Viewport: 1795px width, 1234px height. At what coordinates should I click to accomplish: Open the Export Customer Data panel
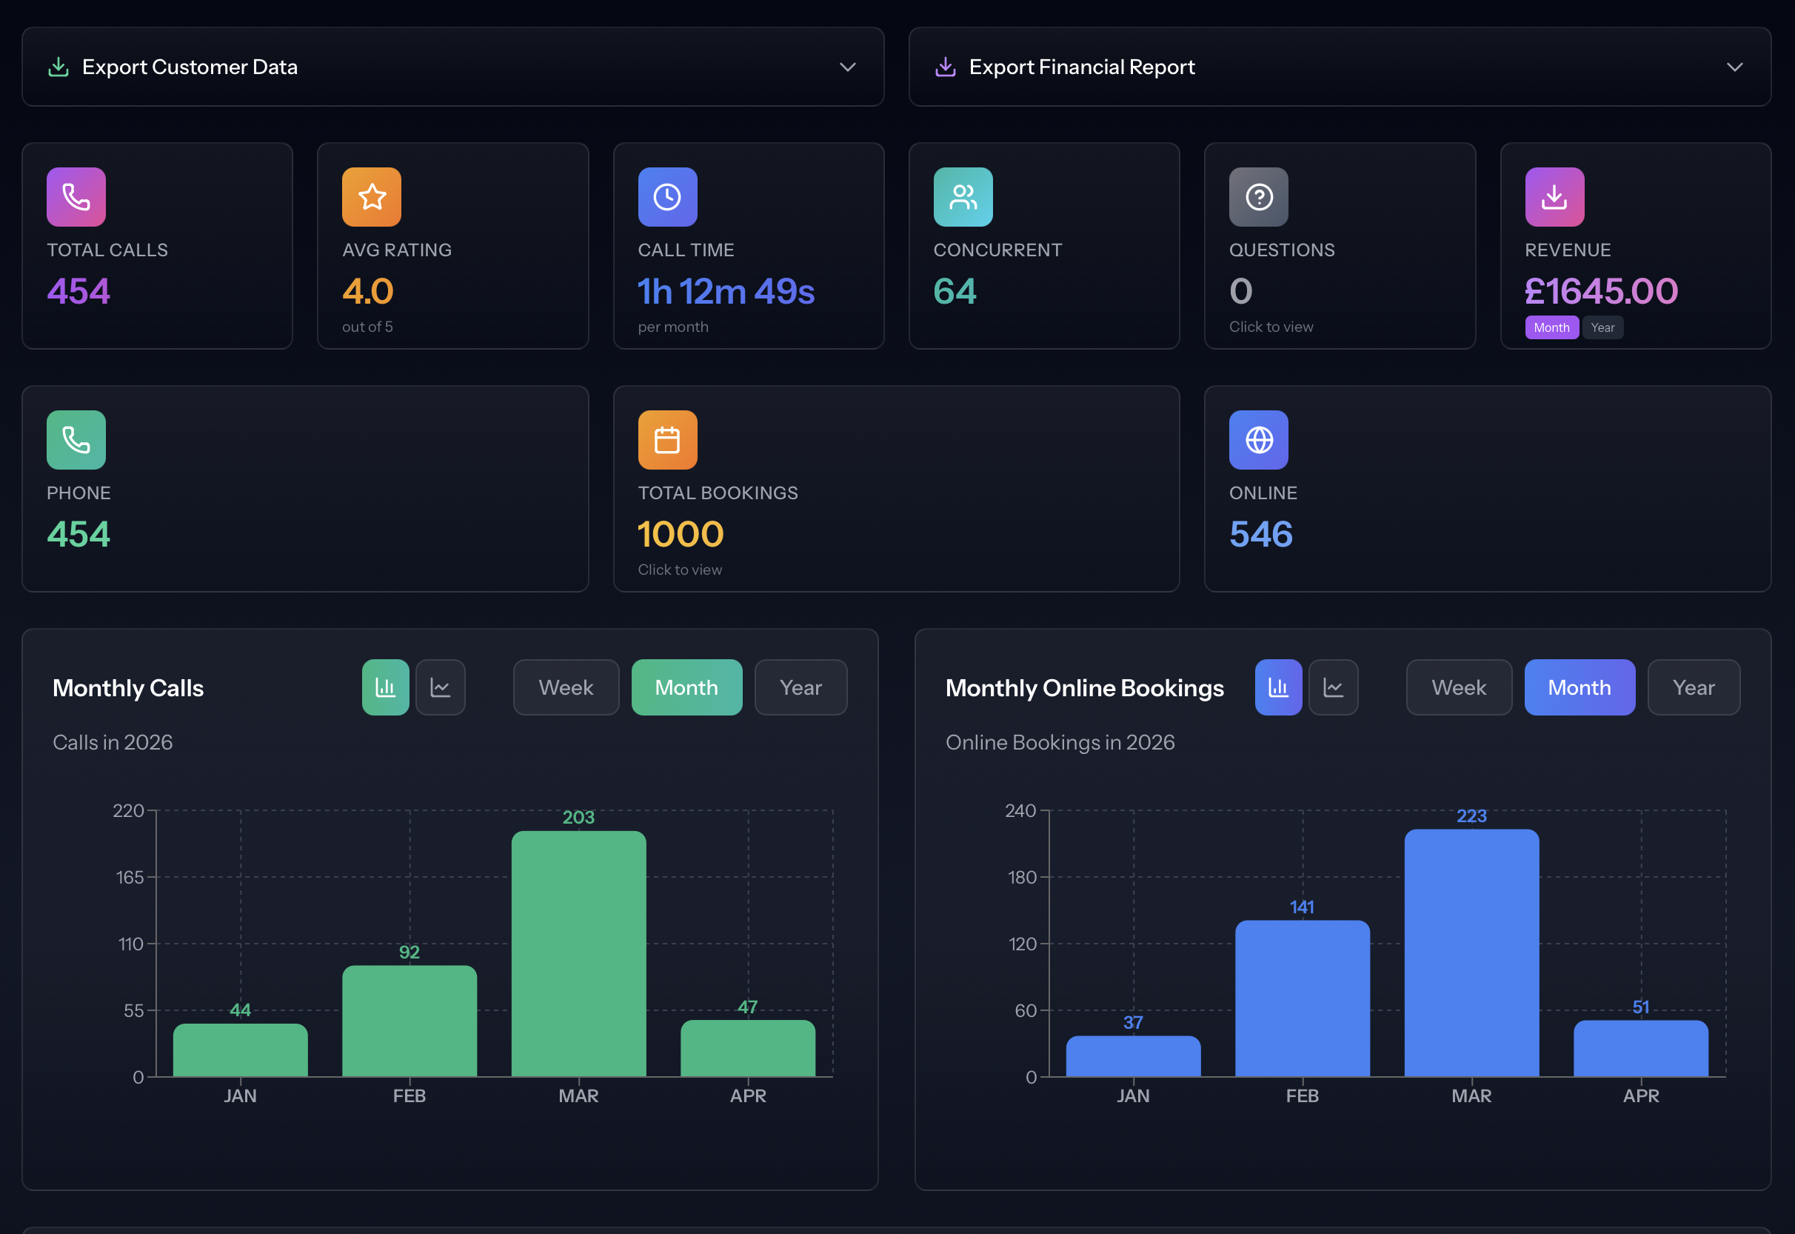[x=453, y=67]
